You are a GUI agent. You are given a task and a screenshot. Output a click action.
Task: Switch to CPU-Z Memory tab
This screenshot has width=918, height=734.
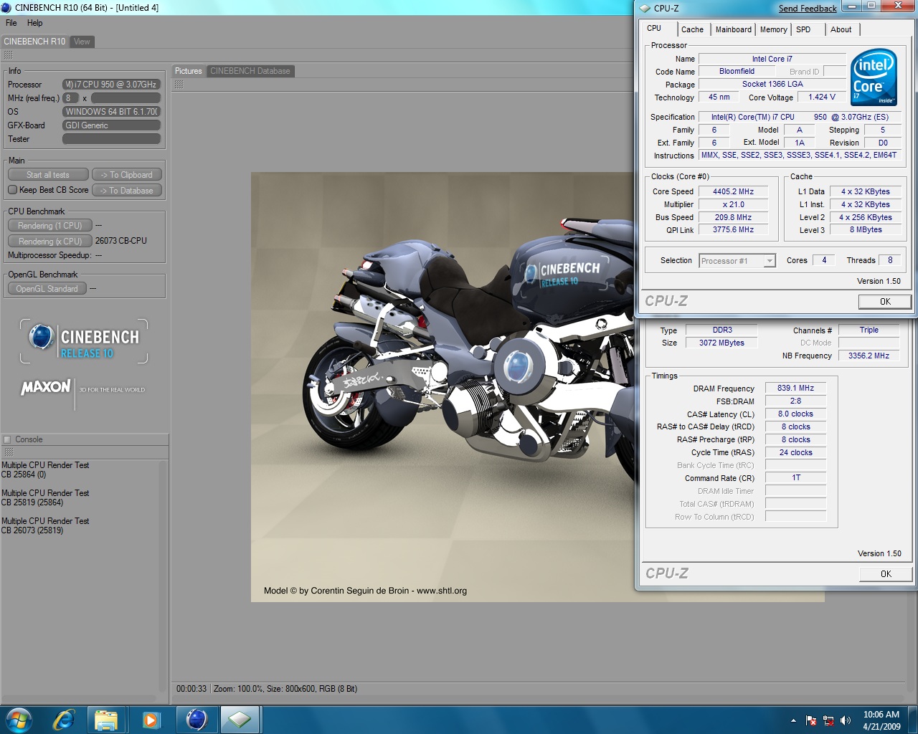[773, 29]
